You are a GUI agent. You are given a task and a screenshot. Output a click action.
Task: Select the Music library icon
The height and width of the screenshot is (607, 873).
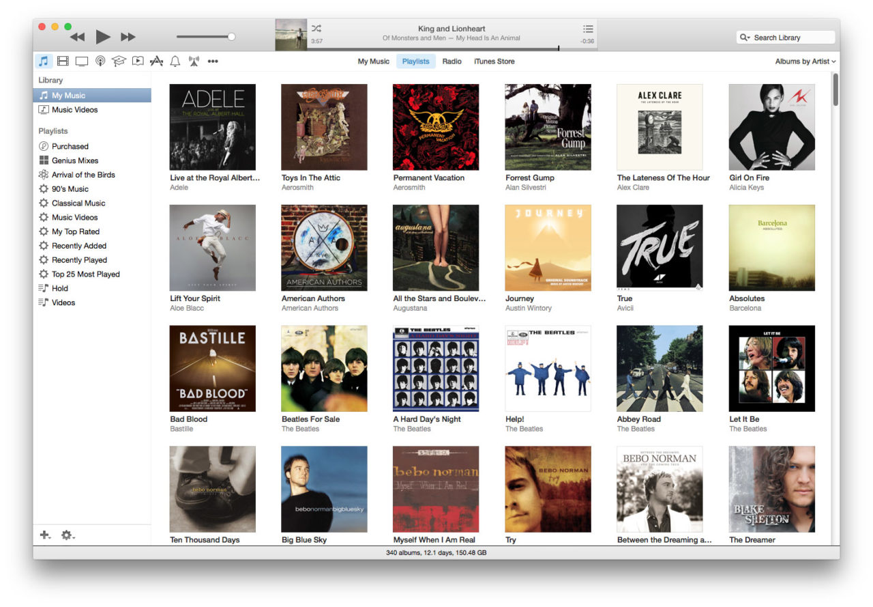[44, 61]
